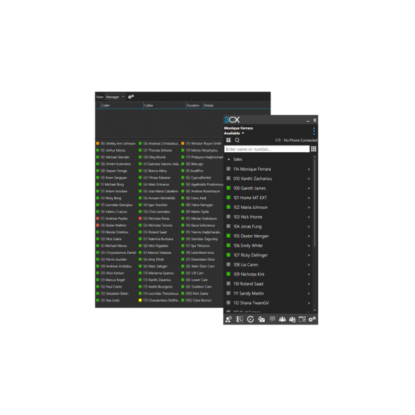Click scrollbar down arrow in contact list
Screen dimensions: 415x415
(x=315, y=310)
